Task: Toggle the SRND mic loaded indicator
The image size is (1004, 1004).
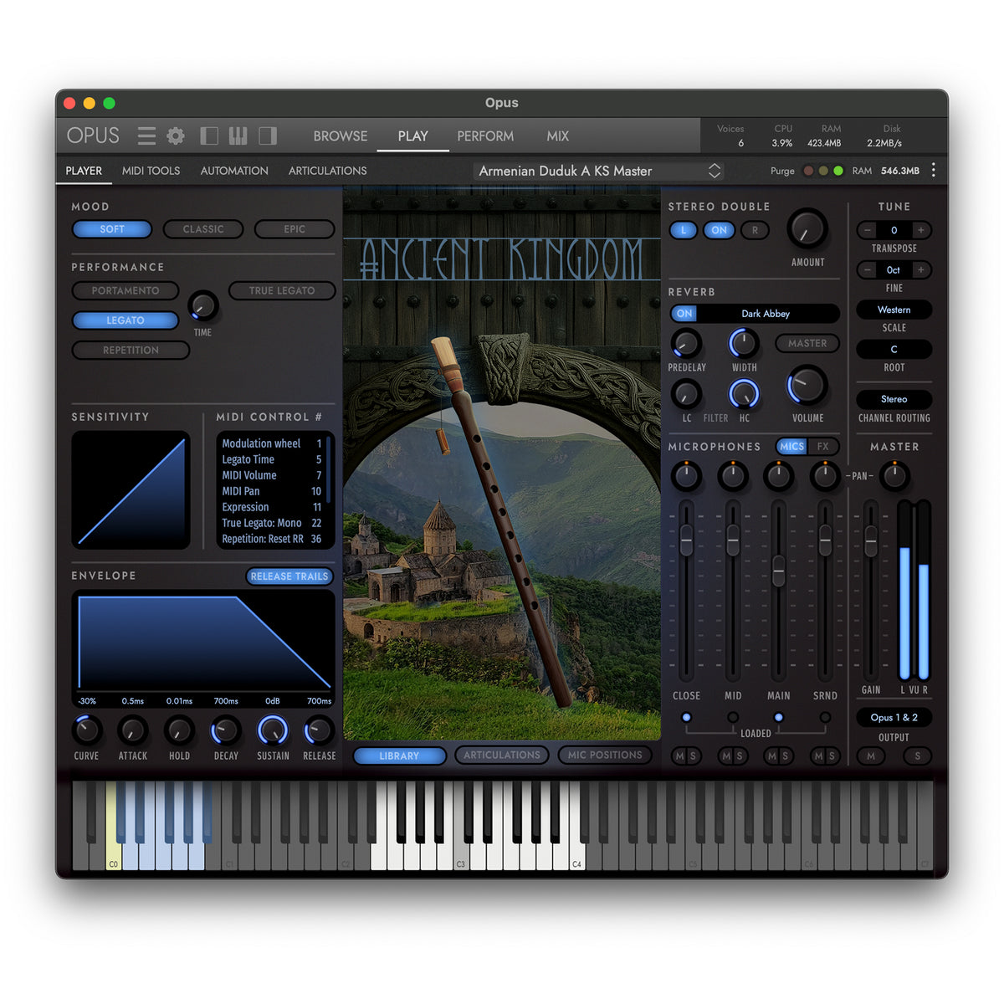Action: click(825, 717)
